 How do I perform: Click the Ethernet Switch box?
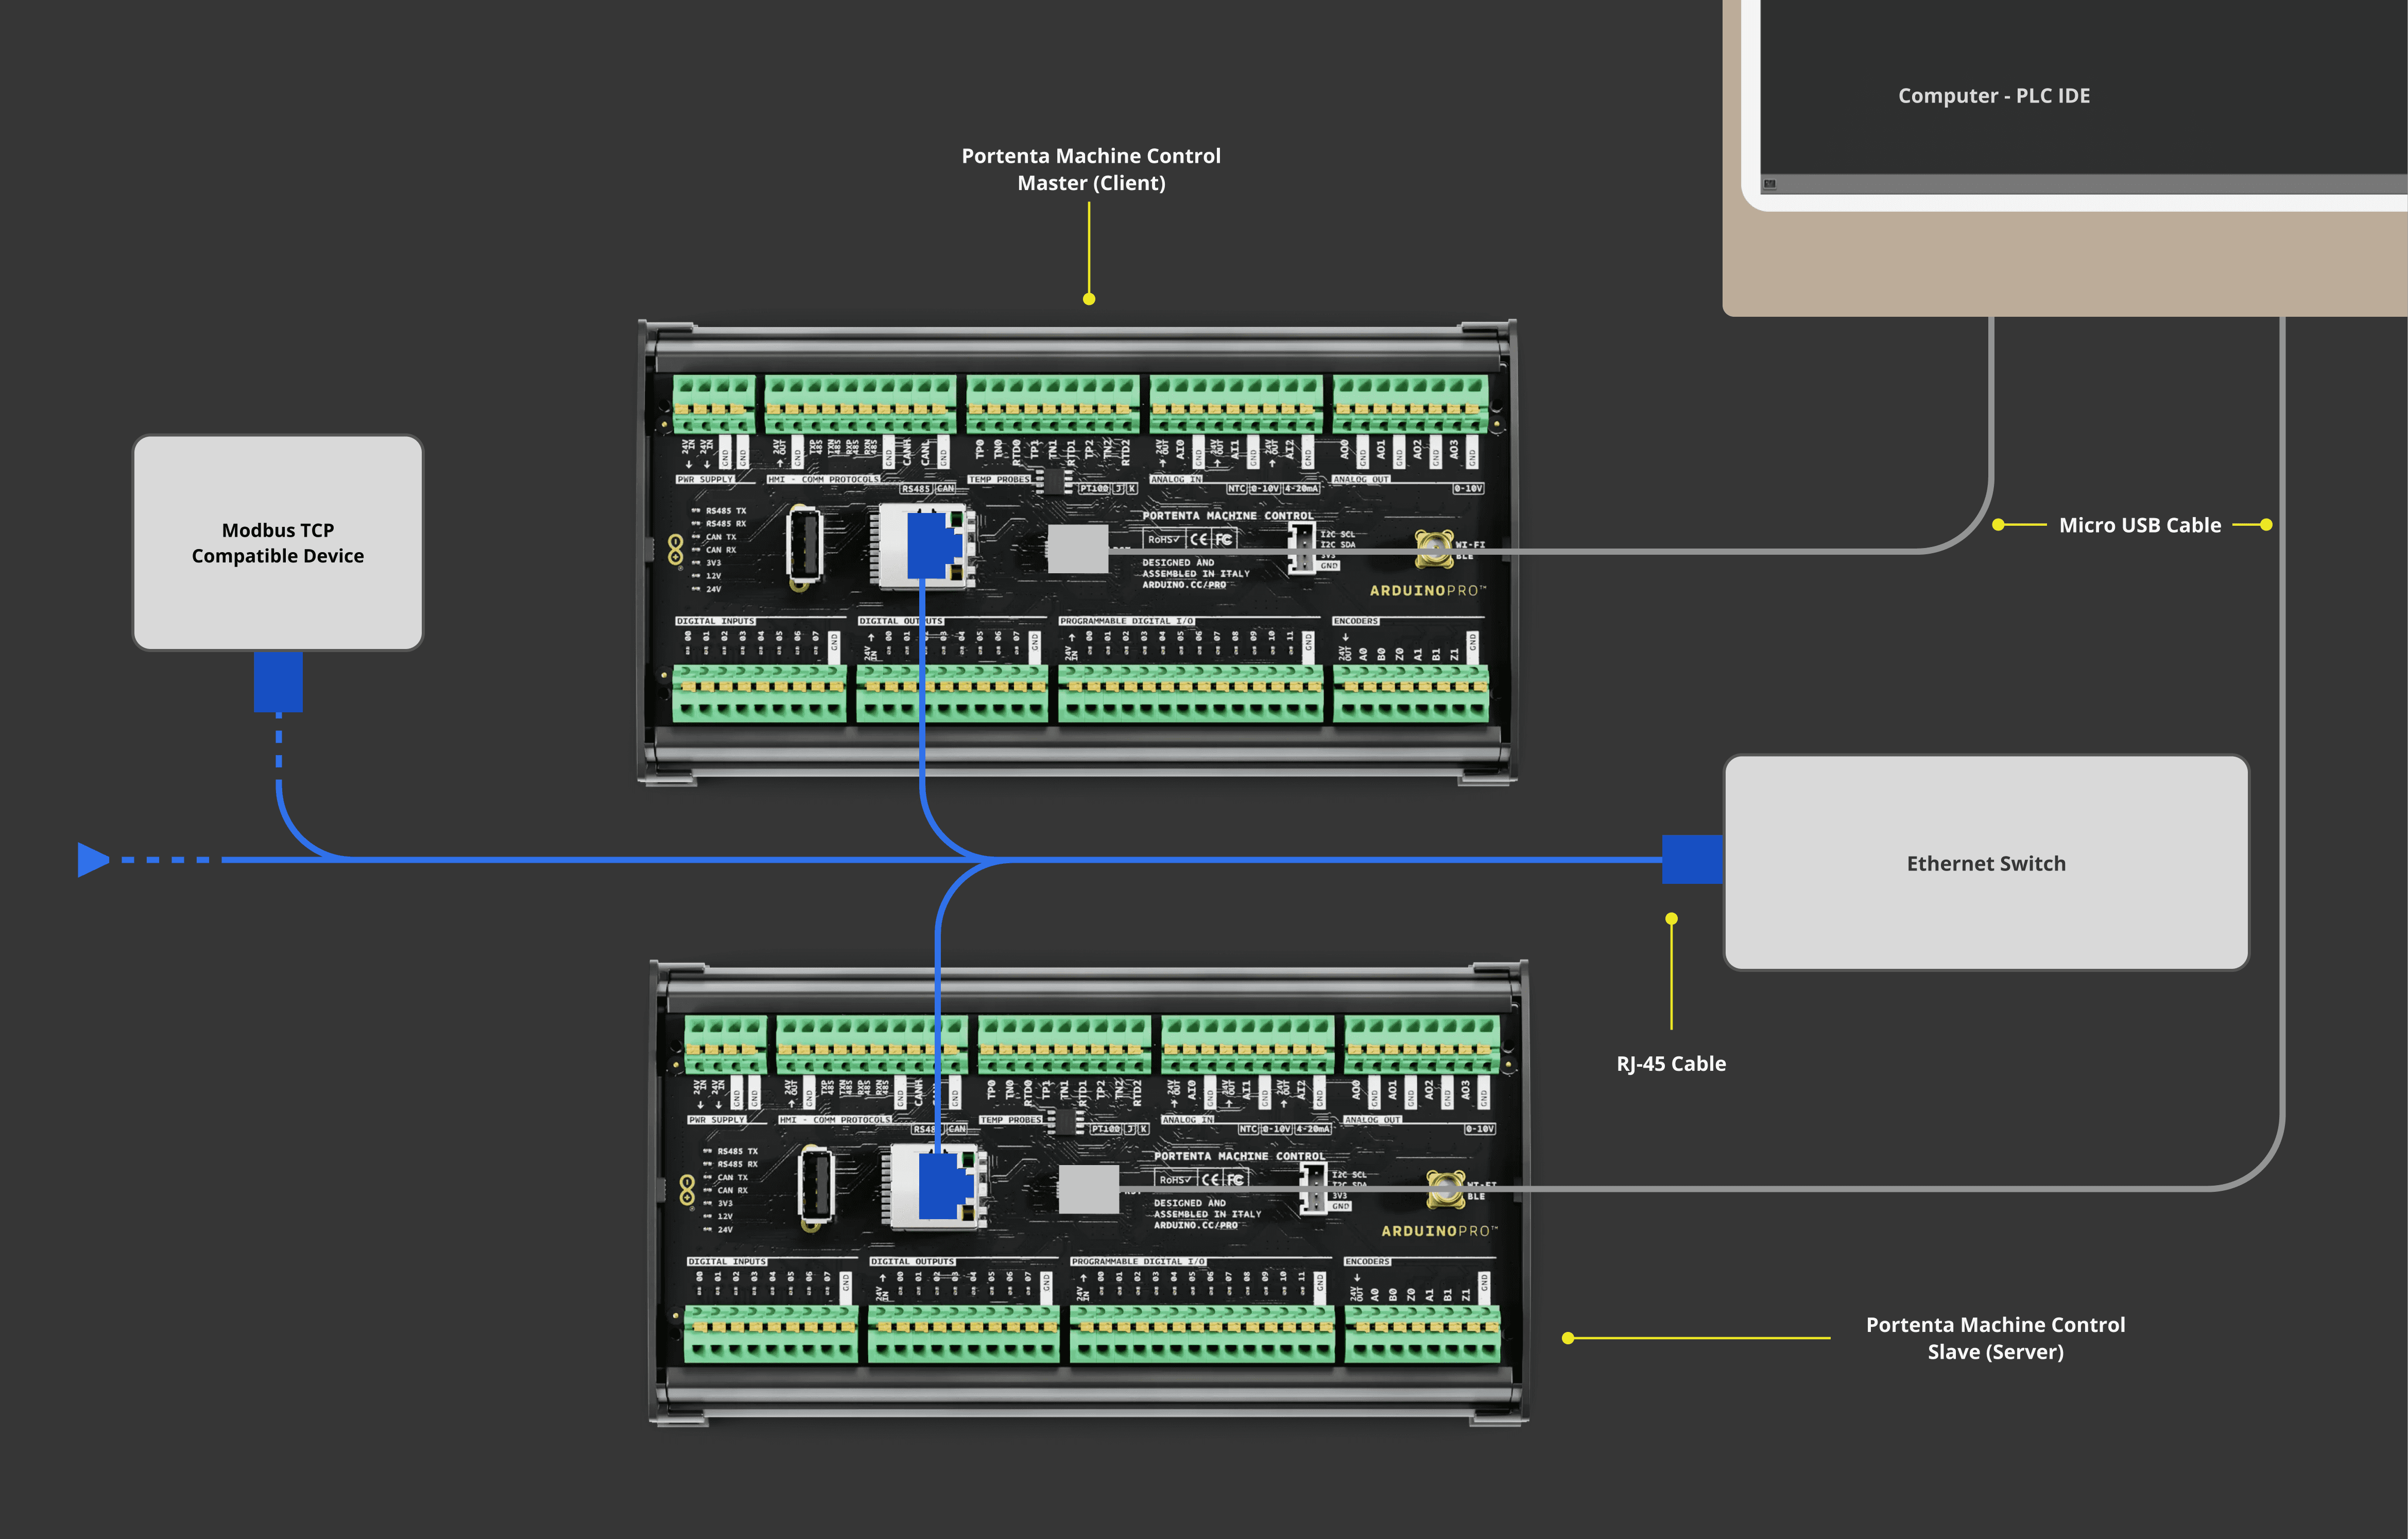(x=1985, y=863)
